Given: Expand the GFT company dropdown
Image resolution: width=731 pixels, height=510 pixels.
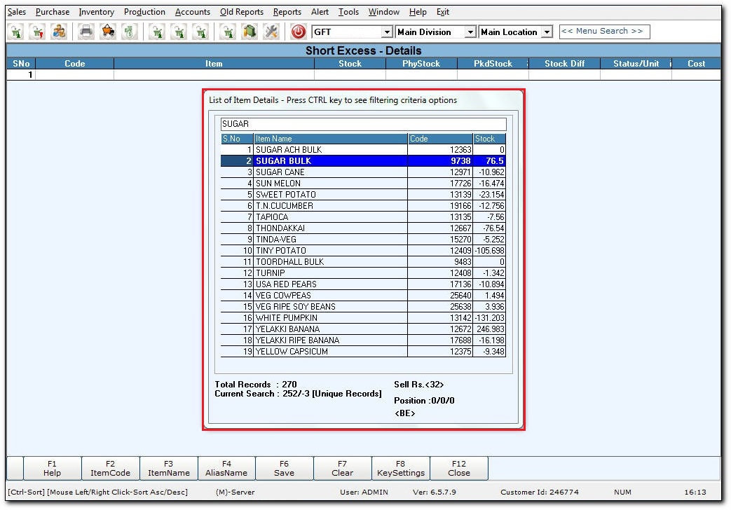Looking at the screenshot, I should coord(387,32).
